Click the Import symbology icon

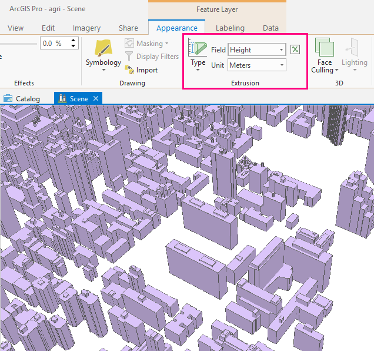pos(129,69)
